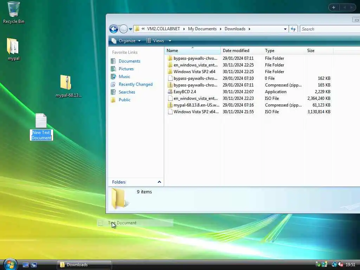
Task: Click the 9 items text in details pane
Action: (144, 192)
